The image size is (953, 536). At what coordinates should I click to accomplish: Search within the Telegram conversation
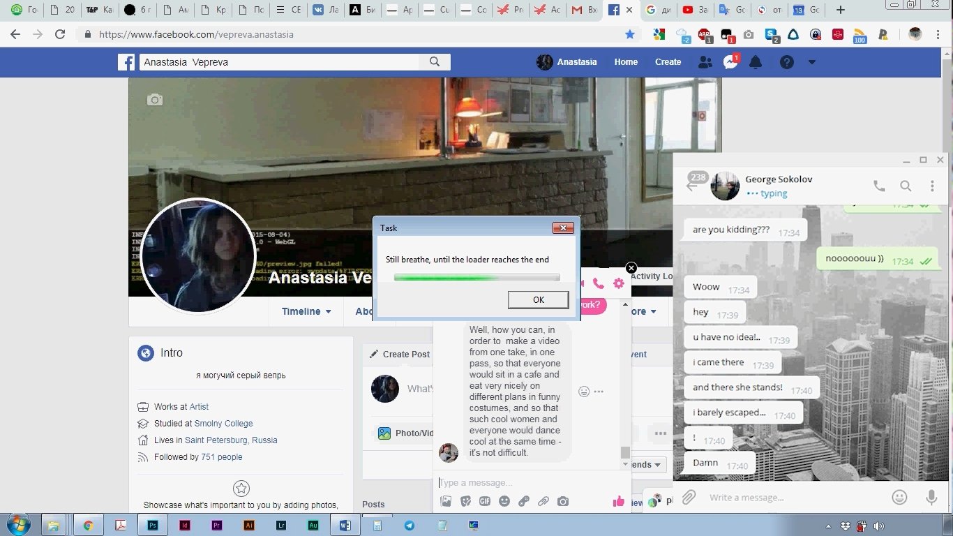coord(906,186)
